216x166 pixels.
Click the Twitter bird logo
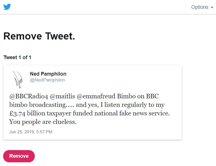pyautogui.click(x=7, y=7)
